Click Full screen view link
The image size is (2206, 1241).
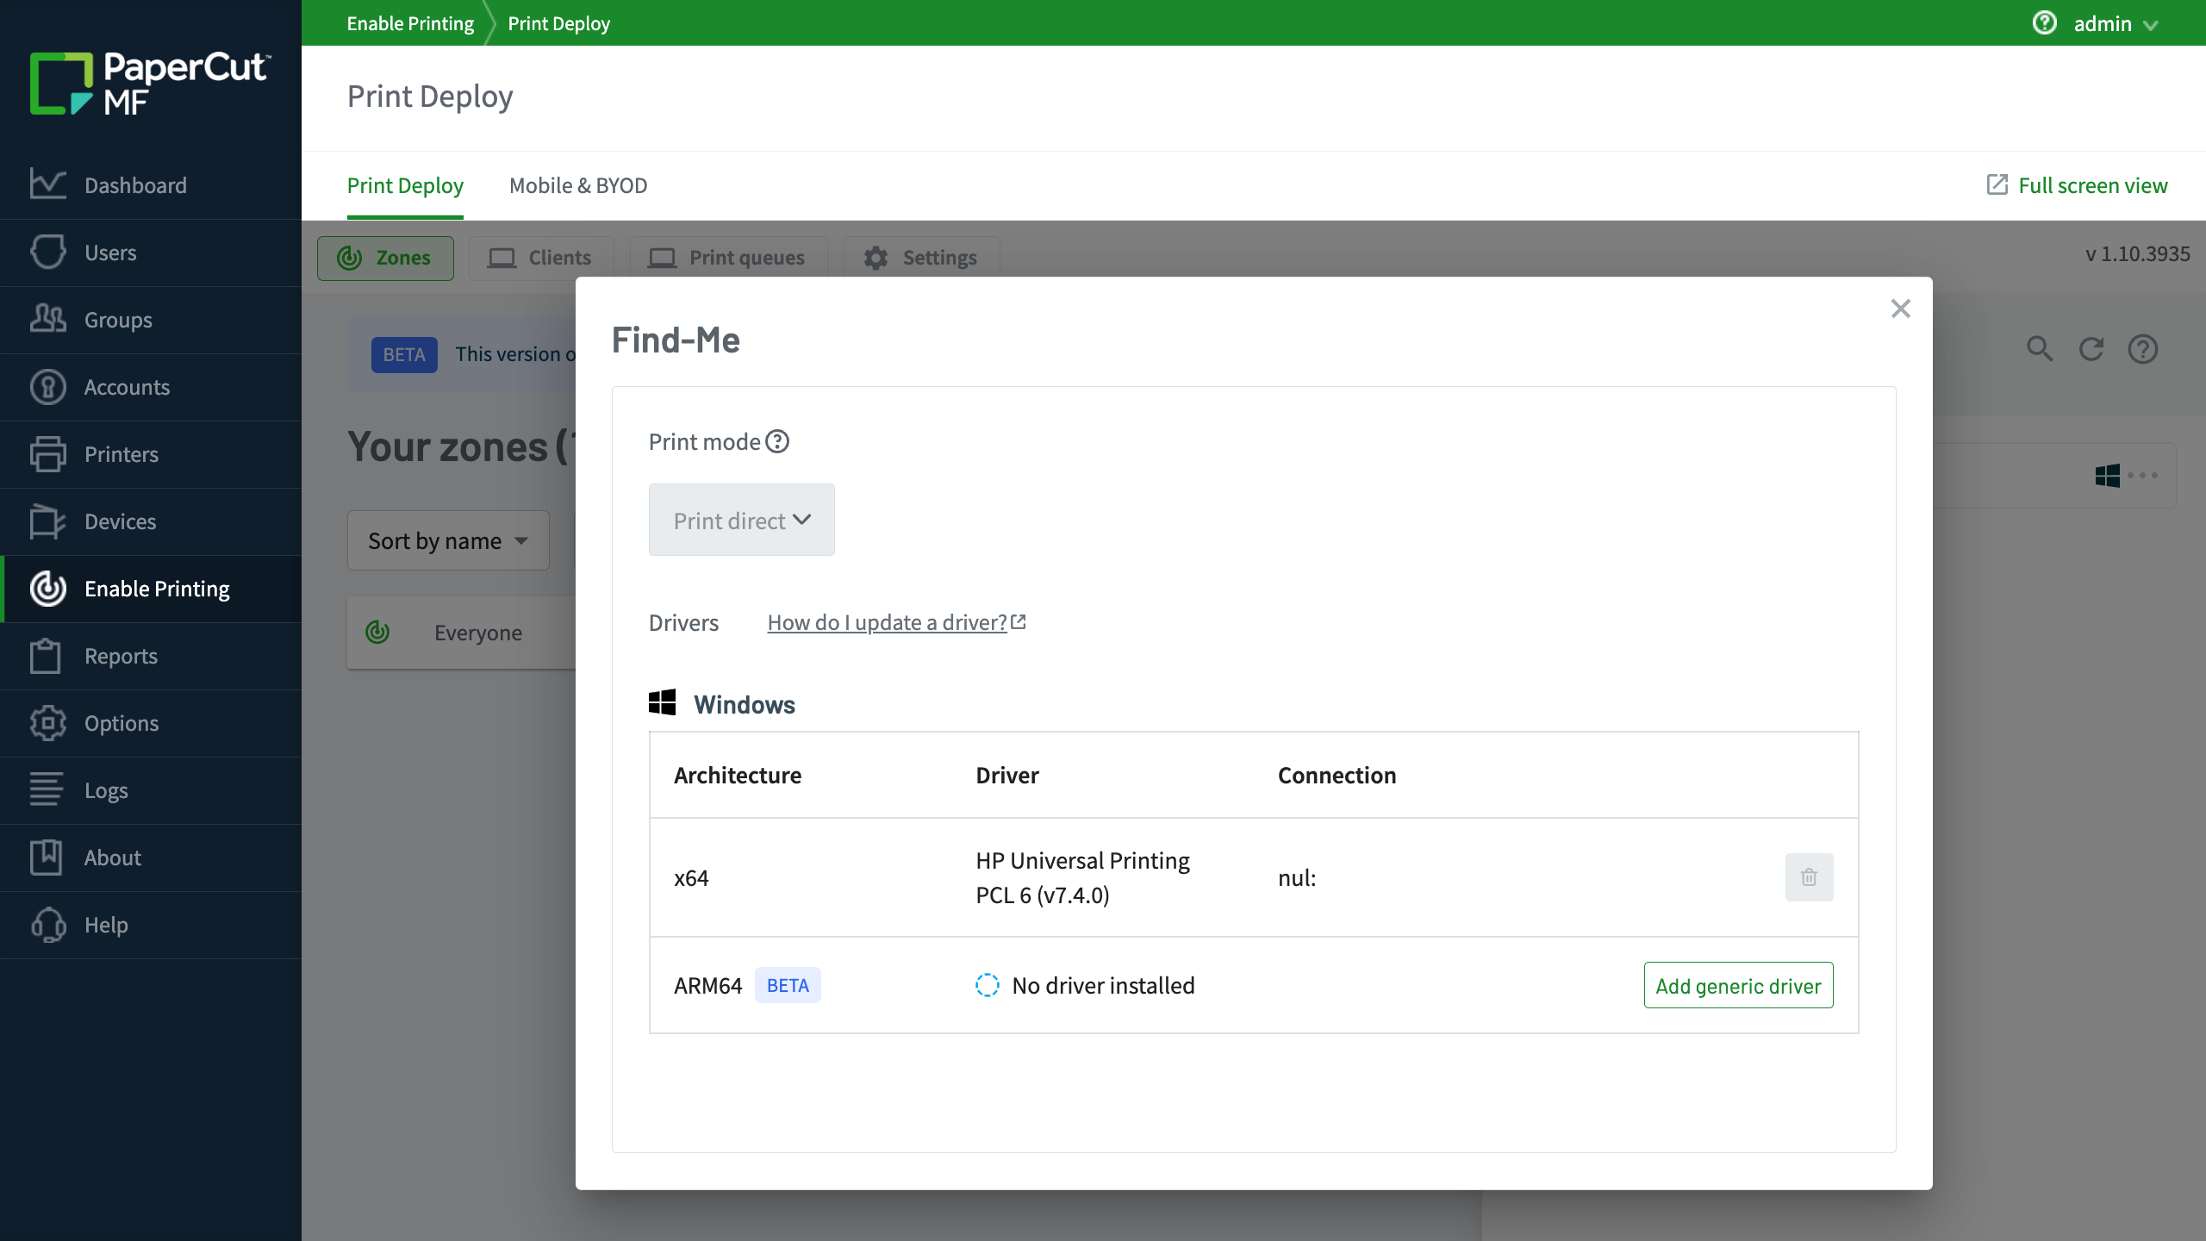coord(2092,185)
